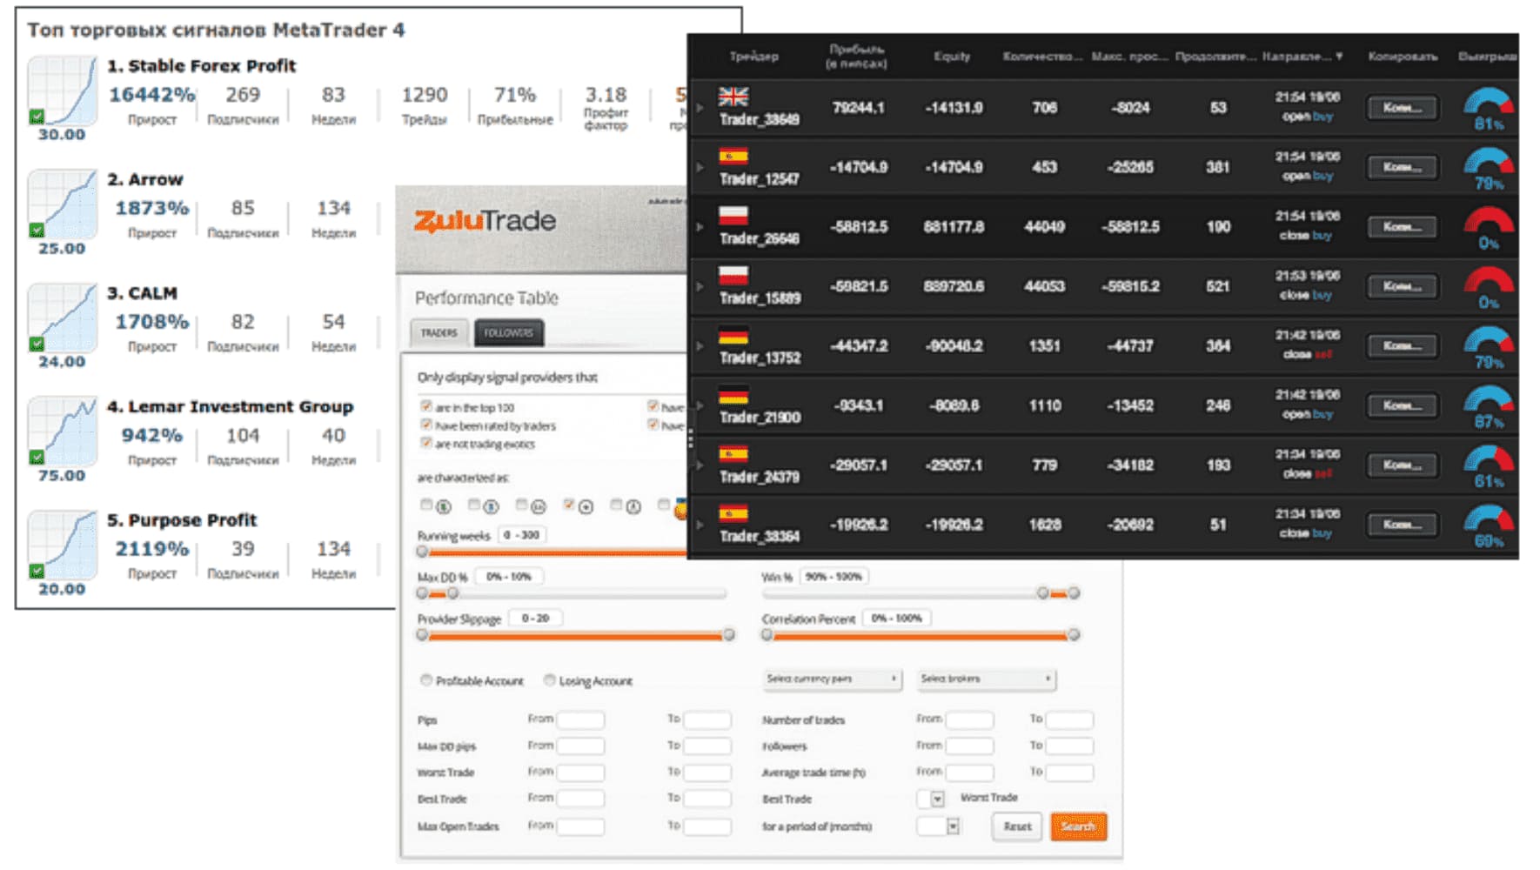The height and width of the screenshot is (870, 1540).
Task: Toggle 'have been rated by traders' checkbox
Action: (x=426, y=425)
